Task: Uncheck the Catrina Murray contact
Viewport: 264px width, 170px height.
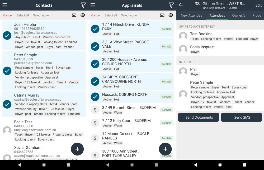Action: [7, 104]
